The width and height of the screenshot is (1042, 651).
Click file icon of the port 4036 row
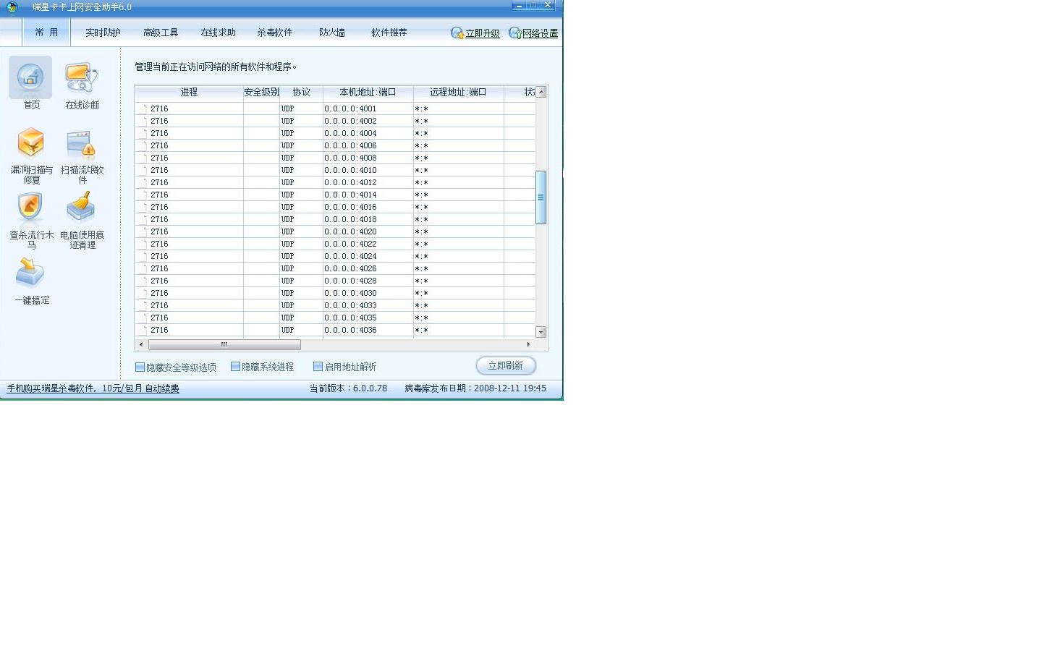[x=144, y=330]
